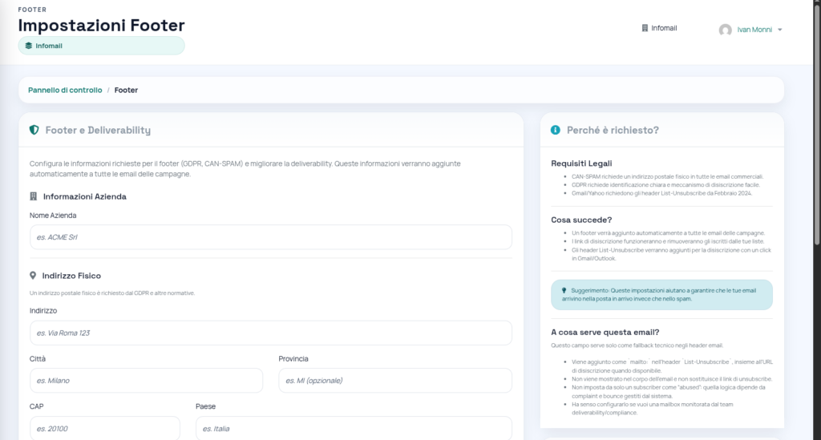Click the page's vertical scrollbar
The width and height of the screenshot is (821, 440).
pos(816,120)
